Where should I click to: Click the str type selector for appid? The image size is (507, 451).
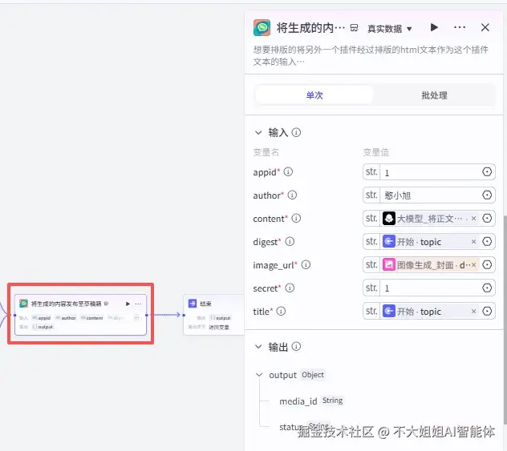[371, 171]
